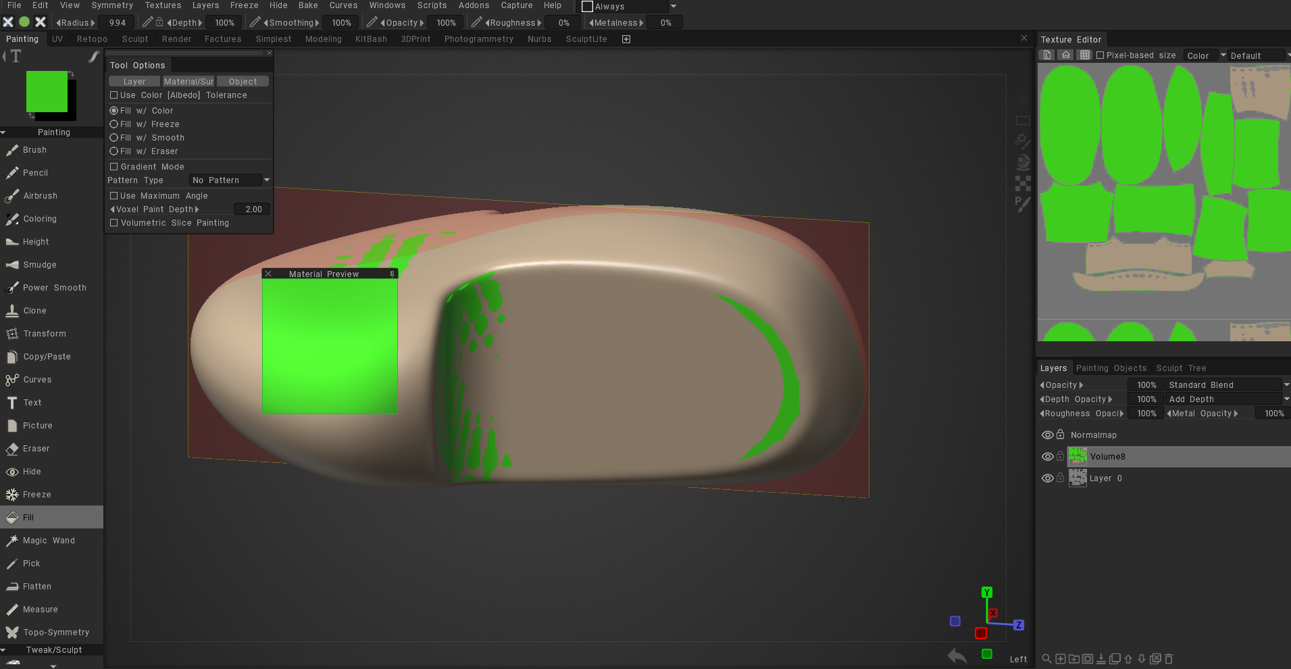
Task: Select the Topo-Symmetry tool
Action: click(x=55, y=633)
